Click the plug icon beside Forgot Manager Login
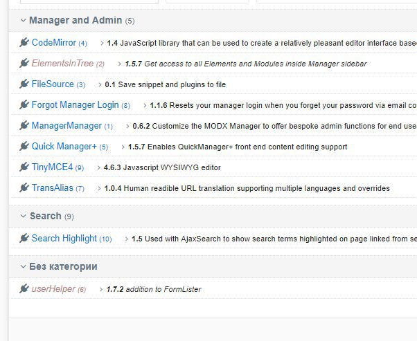The width and height of the screenshot is (417, 341). (24, 105)
